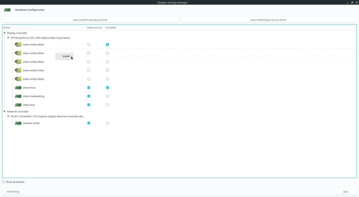
Task: Click Auto Install Open-Source Driver button
Action: click(x=269, y=20)
